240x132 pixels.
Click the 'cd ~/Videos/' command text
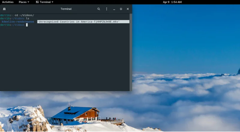click(24, 15)
